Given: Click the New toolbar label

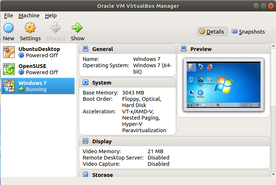Looking at the screenshot, I should pos(8,38).
